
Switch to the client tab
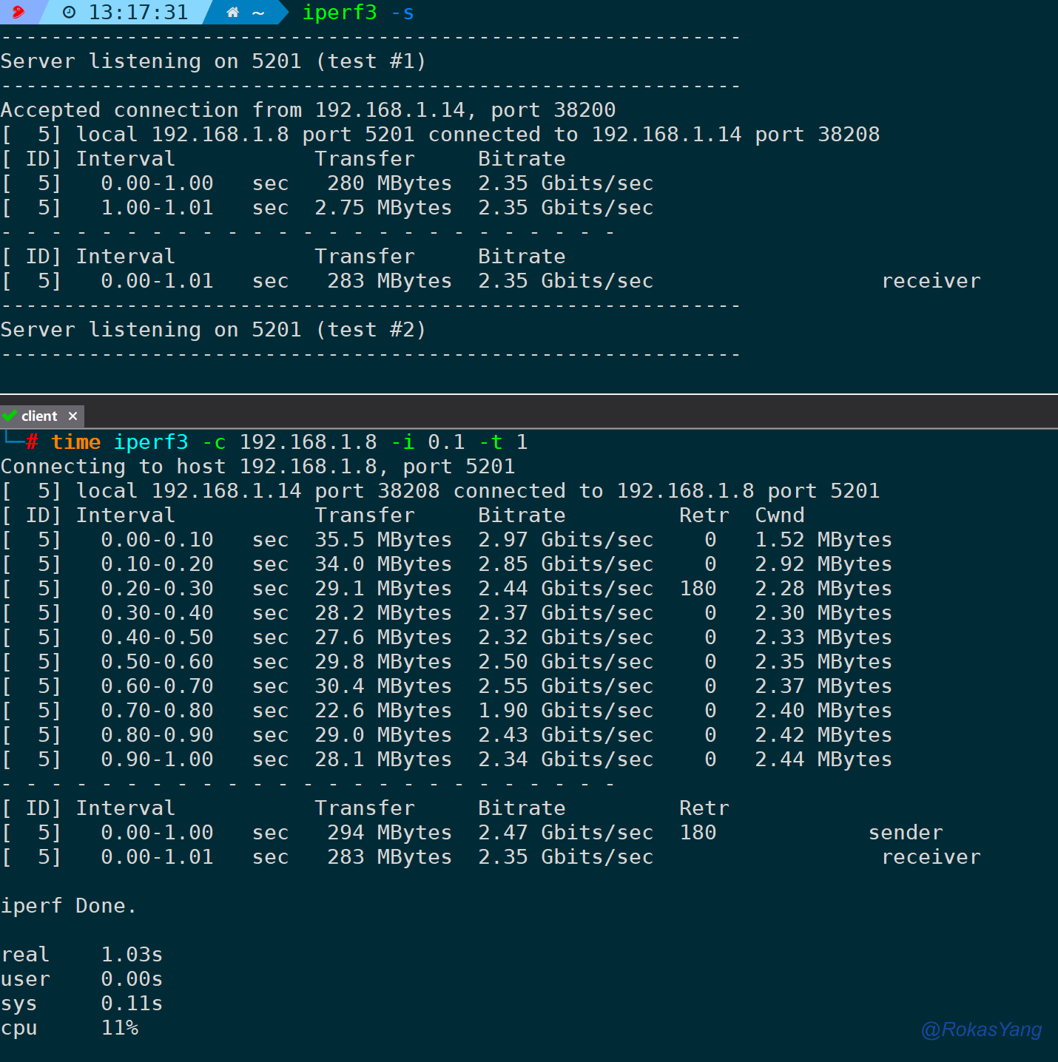point(39,416)
